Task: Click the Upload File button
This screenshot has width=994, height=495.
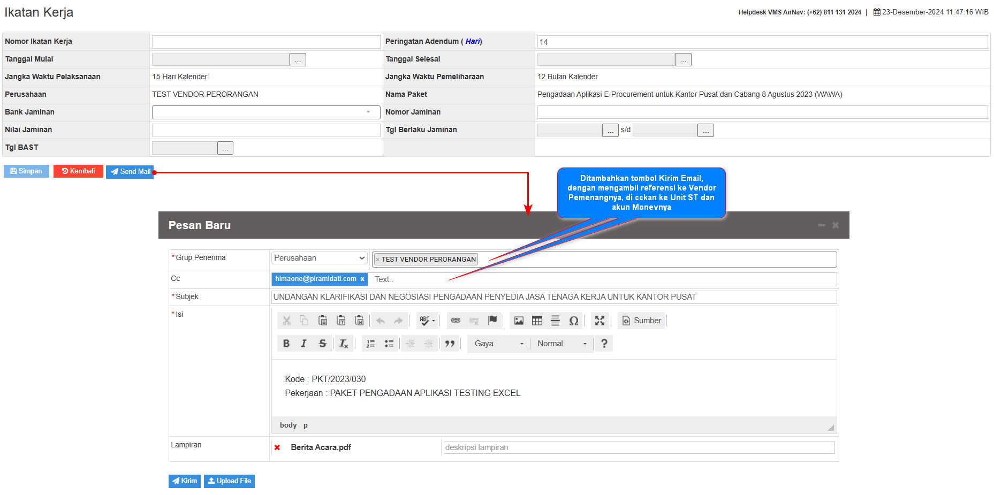Action: [x=229, y=481]
